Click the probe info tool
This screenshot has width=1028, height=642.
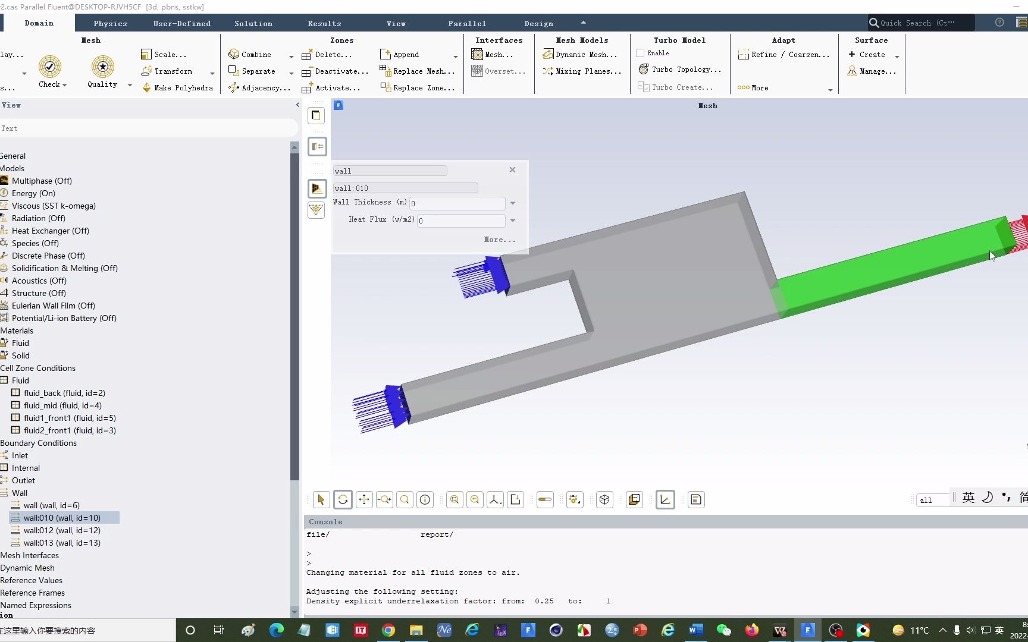425,499
